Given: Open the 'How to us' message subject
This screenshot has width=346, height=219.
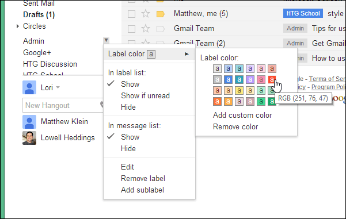Looking at the screenshot, I should click(x=329, y=59).
